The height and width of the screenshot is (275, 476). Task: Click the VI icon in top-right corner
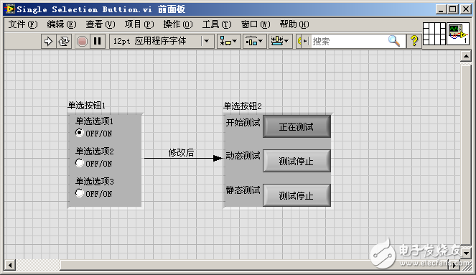(x=457, y=34)
